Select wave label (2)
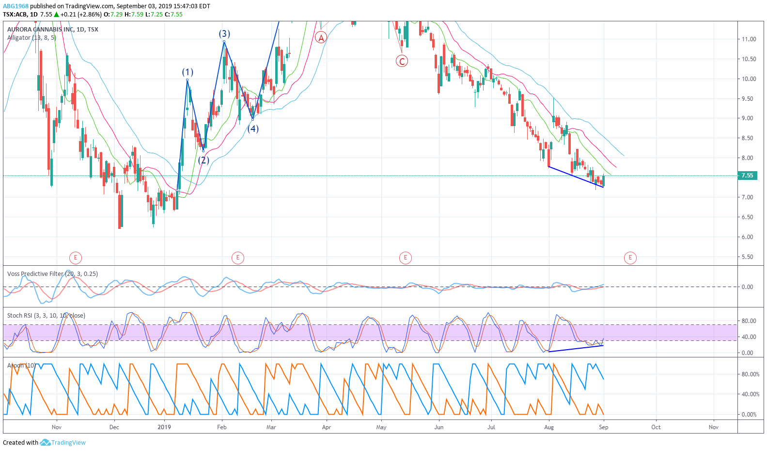767x451 pixels. point(203,160)
